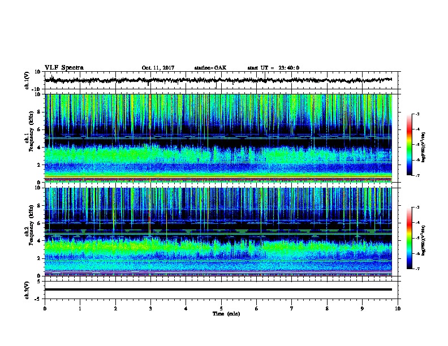
Task: Click the "-5" tick on ch.3 voltage axis
Action: coord(38,299)
